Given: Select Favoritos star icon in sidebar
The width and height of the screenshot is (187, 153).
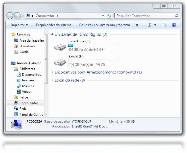Looking at the screenshot, I should pos(13,35).
